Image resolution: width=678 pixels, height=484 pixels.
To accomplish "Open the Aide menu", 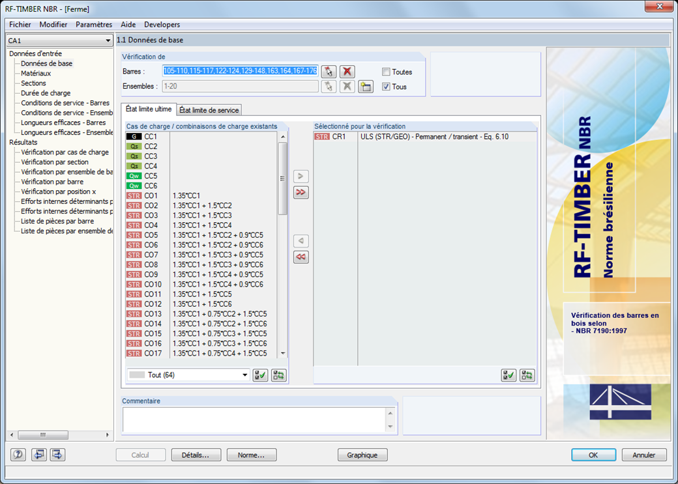I will coord(128,25).
